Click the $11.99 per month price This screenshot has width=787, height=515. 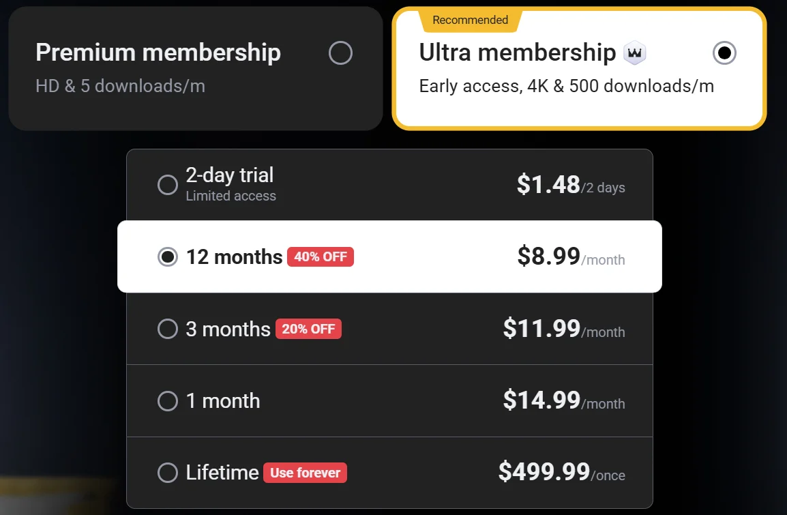tap(542, 329)
